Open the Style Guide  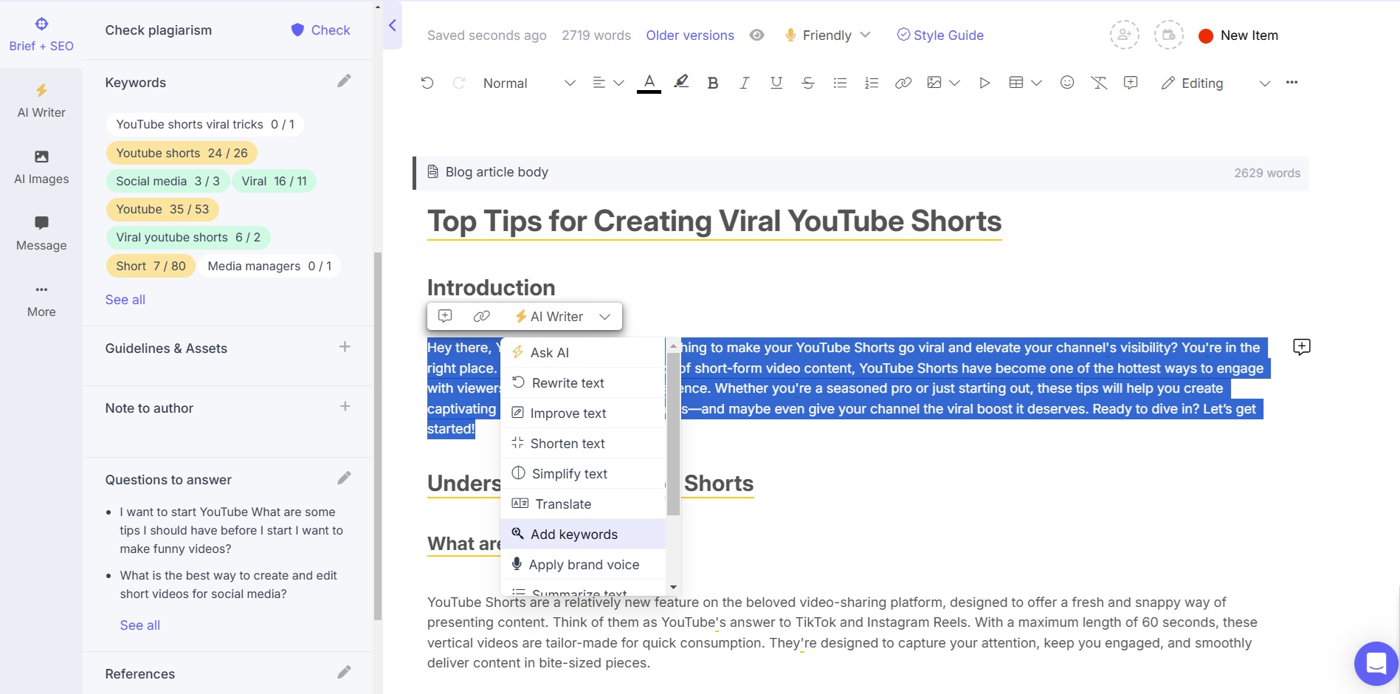click(x=940, y=35)
